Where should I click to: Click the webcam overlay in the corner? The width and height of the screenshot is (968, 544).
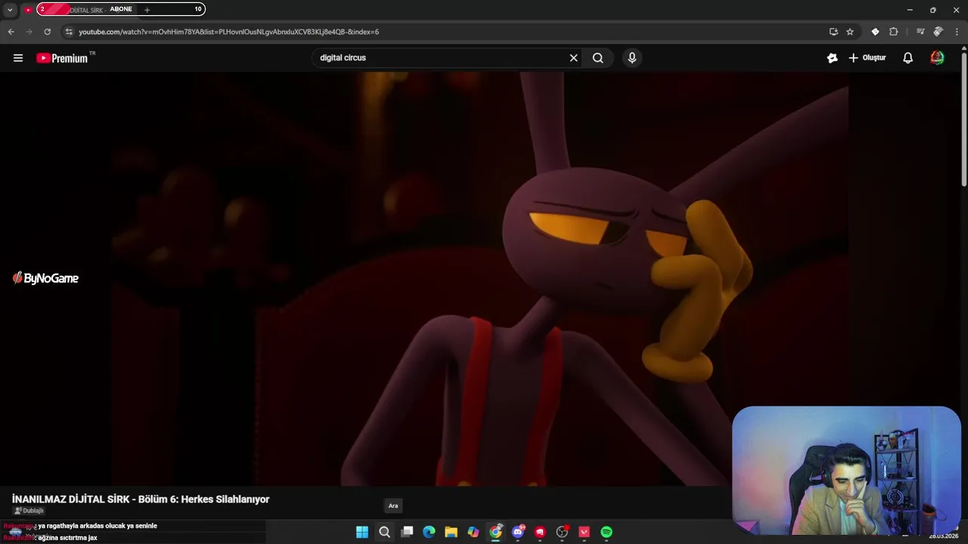coord(845,471)
